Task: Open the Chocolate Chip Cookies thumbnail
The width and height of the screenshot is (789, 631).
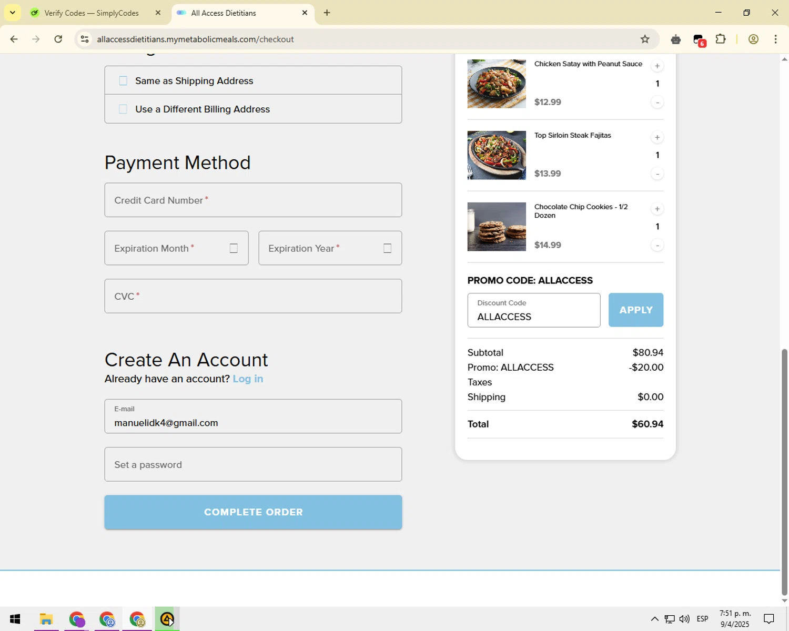Action: click(x=497, y=227)
